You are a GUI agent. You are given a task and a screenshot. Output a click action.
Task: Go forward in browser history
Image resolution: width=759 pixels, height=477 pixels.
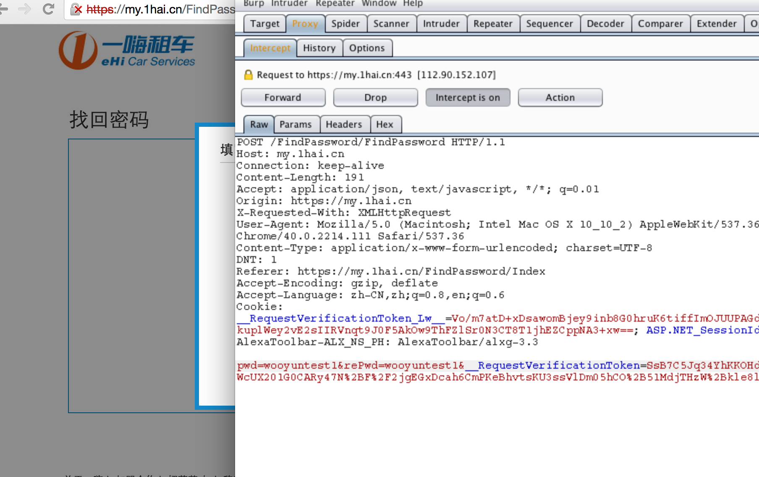click(x=25, y=9)
